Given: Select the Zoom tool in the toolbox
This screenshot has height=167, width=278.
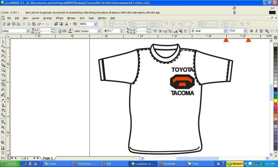Looking at the screenshot, I should tap(3, 56).
